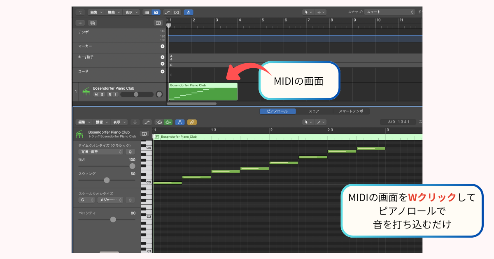Open the scale quantize G key dropdown

(86, 200)
